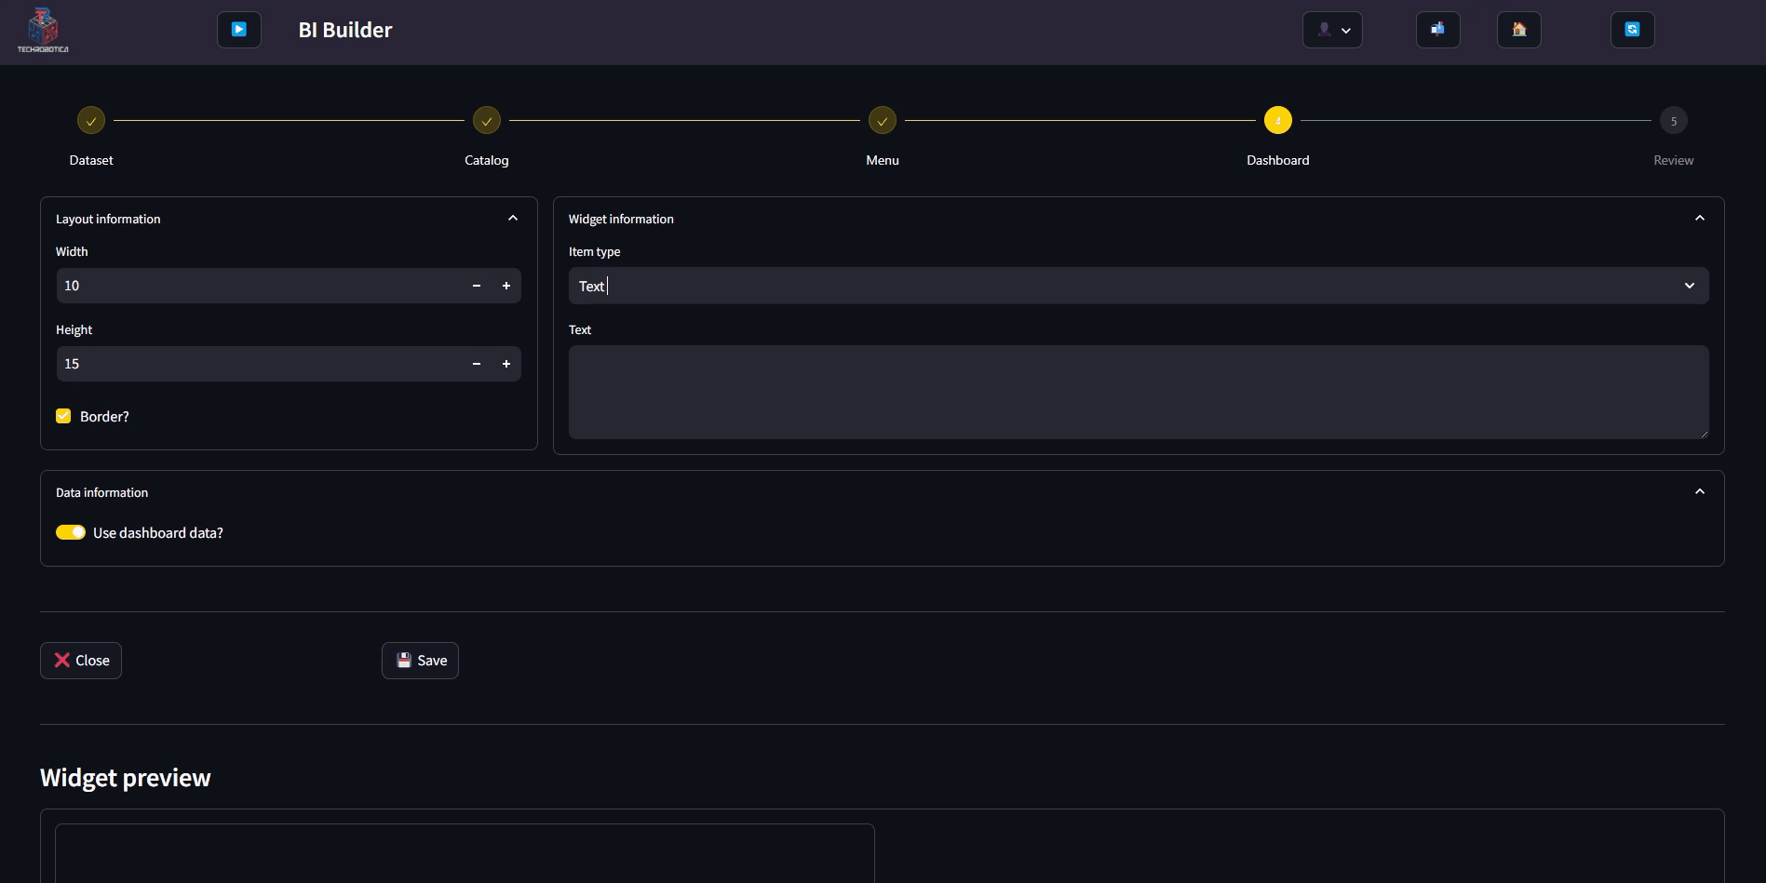Screen dimensions: 1766x883
Task: Increase the Height value
Action: tap(506, 364)
